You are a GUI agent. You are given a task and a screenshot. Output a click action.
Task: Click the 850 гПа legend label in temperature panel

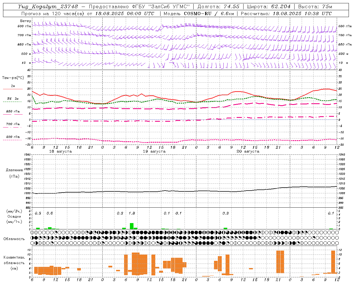pos(13,112)
